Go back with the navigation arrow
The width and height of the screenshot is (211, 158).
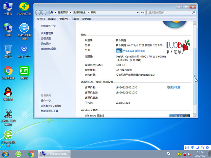[38, 13]
